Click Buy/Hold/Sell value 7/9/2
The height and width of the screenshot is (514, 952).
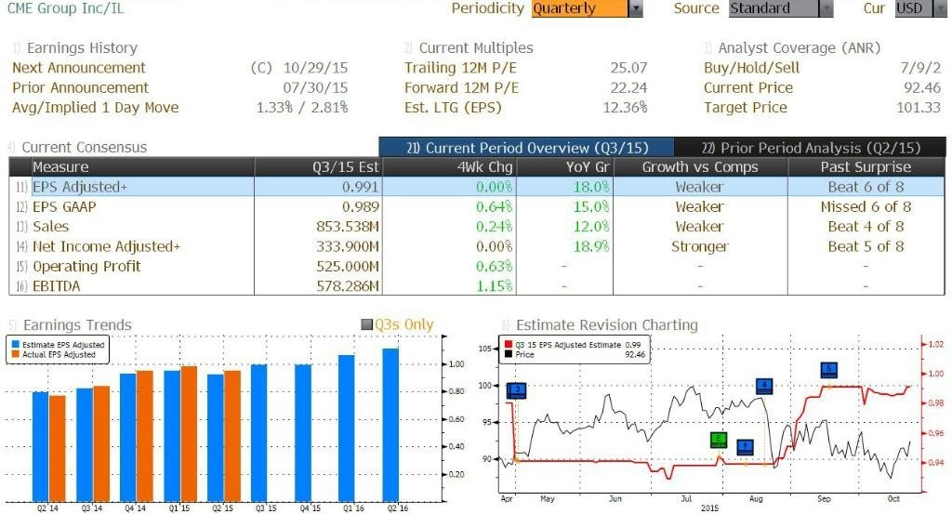pyautogui.click(x=920, y=67)
